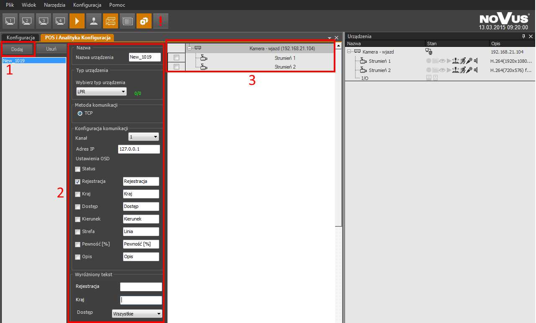Enable the Status OSD checkbox
Screen dimensions: 536x323
coord(77,169)
